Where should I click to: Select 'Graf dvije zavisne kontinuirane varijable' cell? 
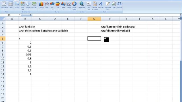pos(25,31)
